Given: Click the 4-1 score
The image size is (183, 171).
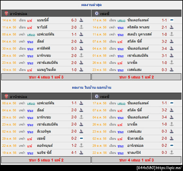Looking at the screenshot, I should [x=74, y=153].
